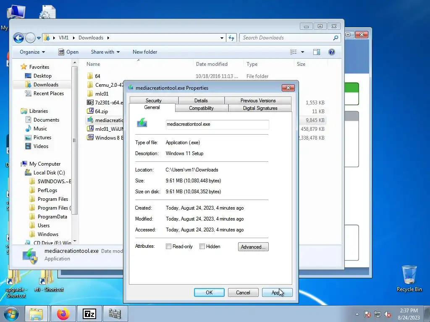Open the Documents library

[x=42, y=119]
